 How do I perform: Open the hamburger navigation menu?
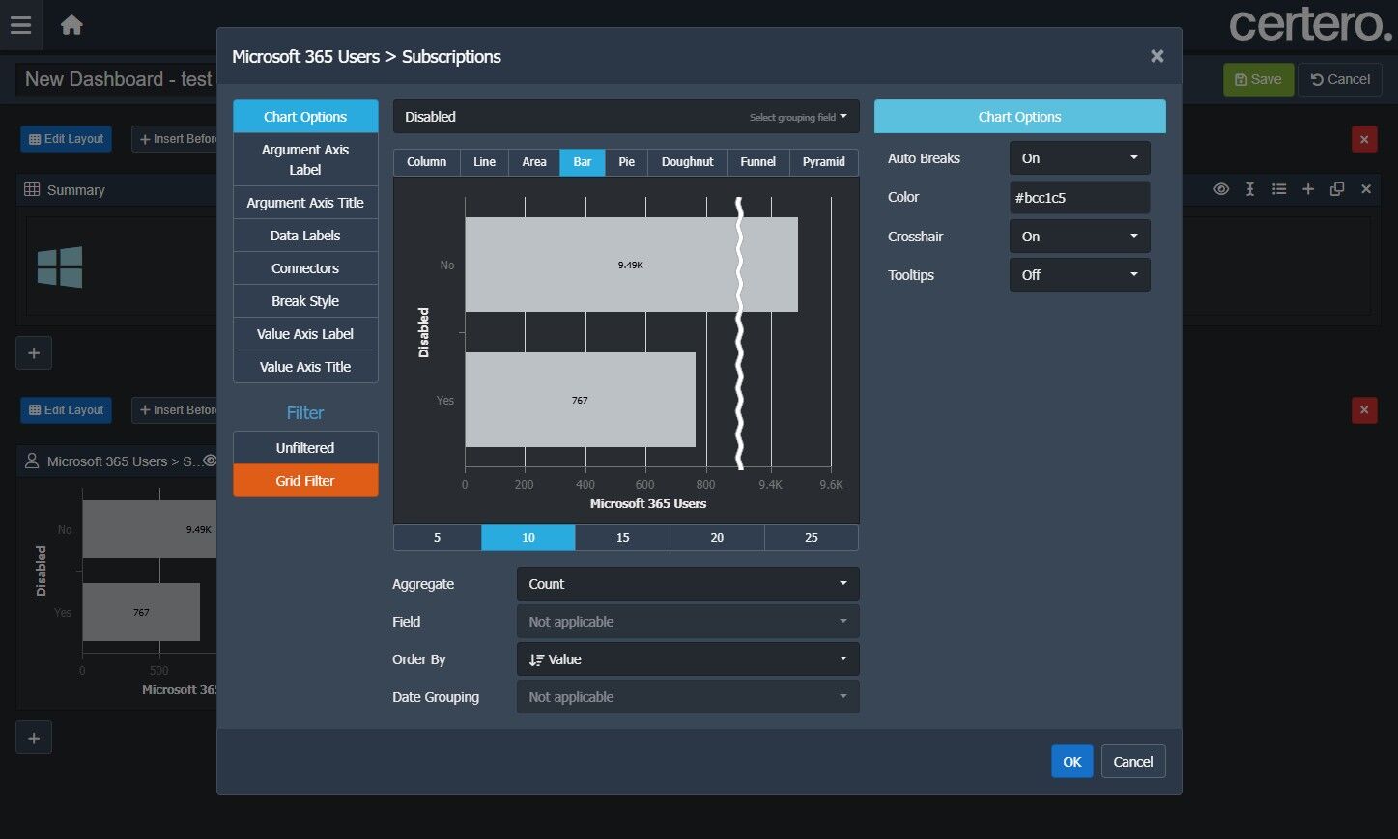(x=20, y=25)
